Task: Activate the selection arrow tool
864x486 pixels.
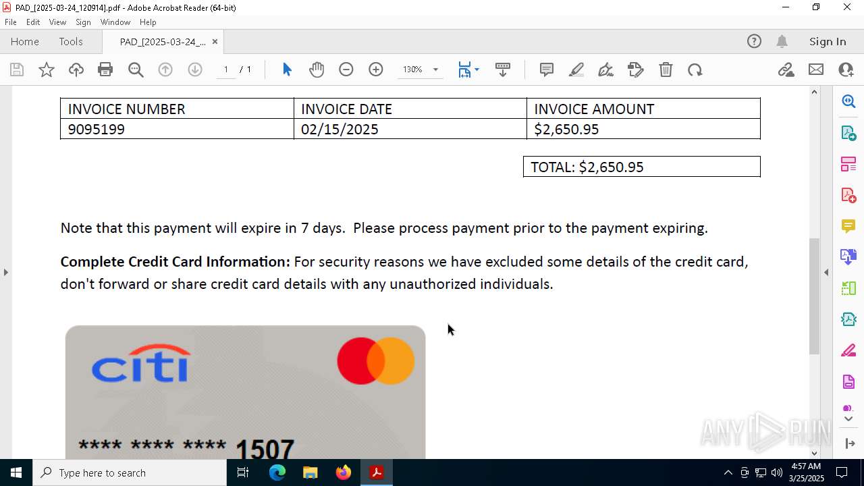Action: pyautogui.click(x=287, y=70)
